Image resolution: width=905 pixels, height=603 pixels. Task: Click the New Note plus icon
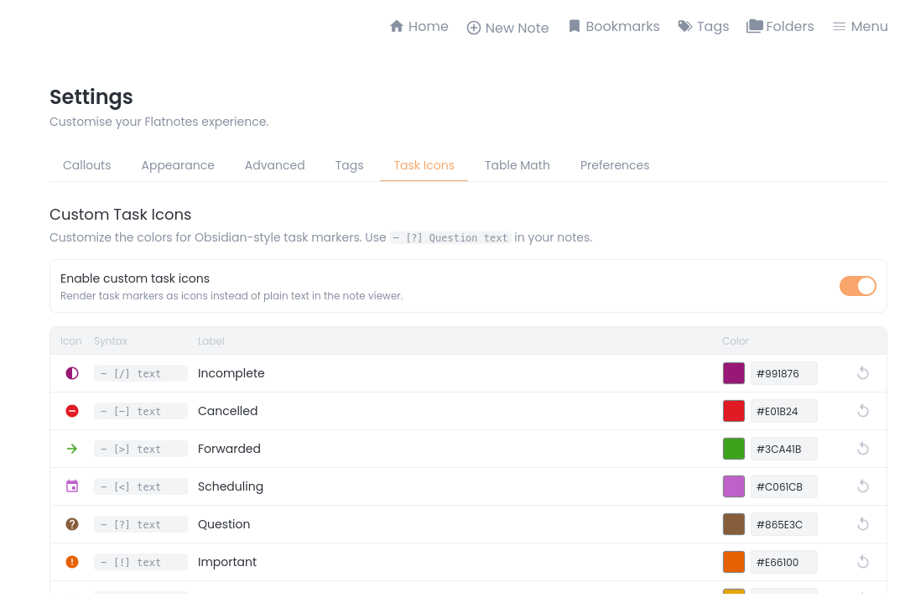[473, 28]
